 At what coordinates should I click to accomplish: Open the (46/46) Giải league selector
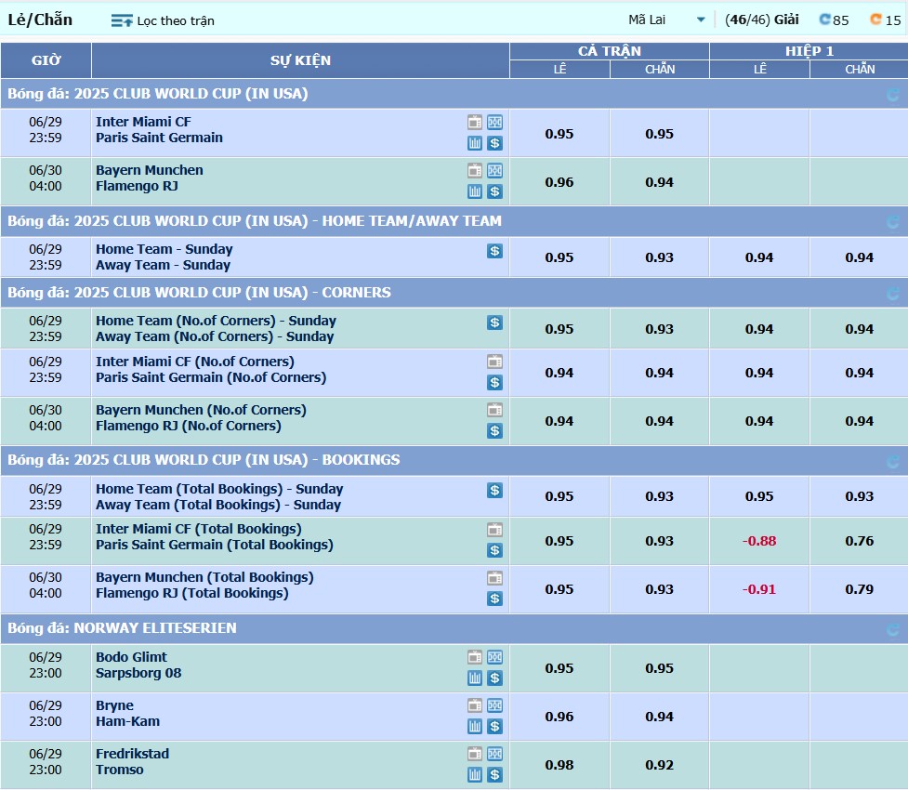761,20
